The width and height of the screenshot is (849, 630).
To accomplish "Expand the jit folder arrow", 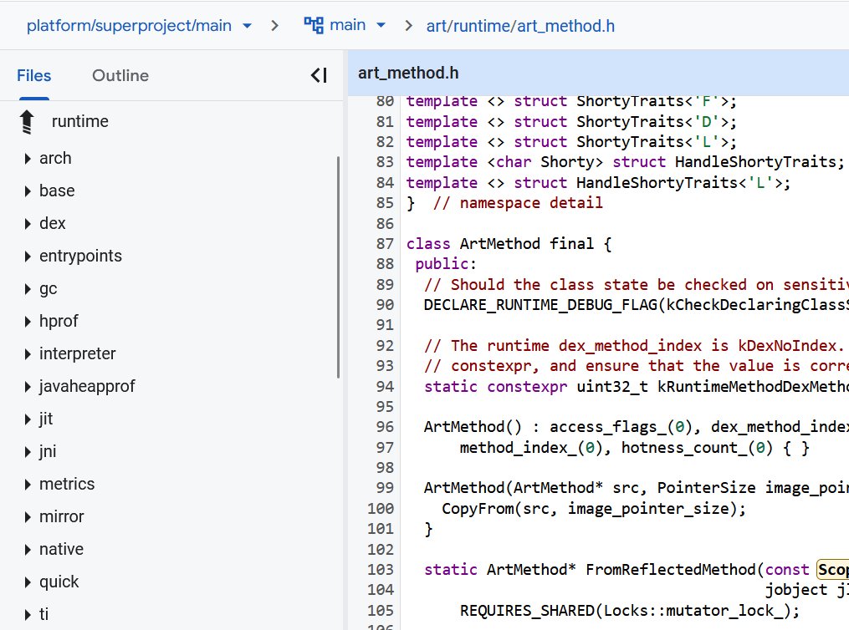I will [28, 419].
